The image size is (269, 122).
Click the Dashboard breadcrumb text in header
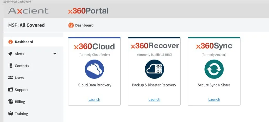(84, 25)
